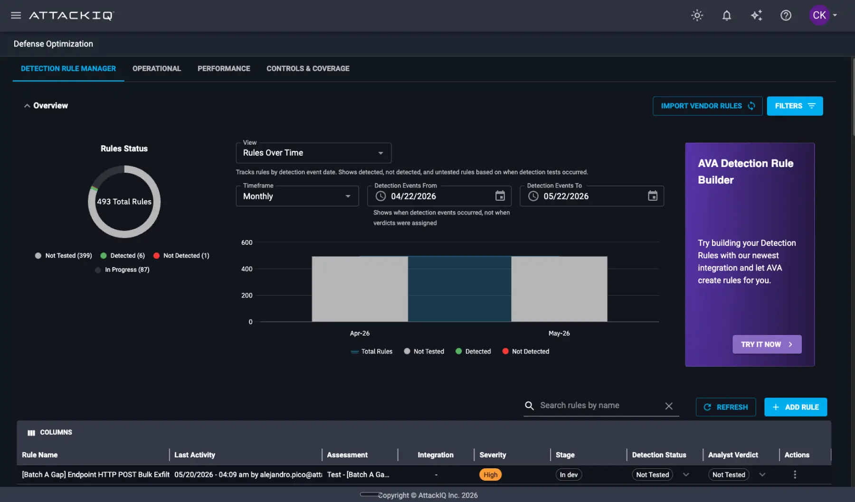This screenshot has height=502, width=855.
Task: Toggle In Progress (87) donut legend
Action: [x=122, y=270]
